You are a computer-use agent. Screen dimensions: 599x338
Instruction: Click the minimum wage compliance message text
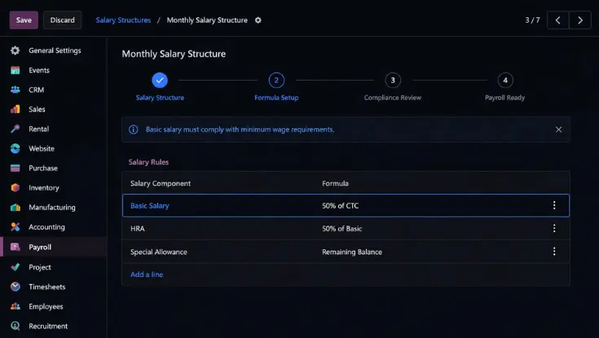tap(240, 129)
